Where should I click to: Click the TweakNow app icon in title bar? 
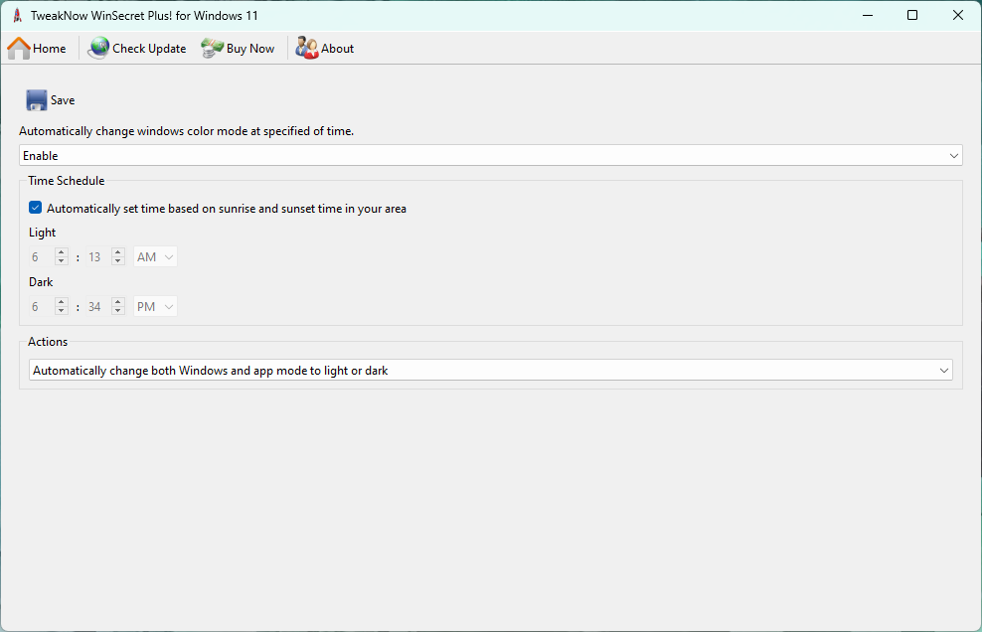click(17, 15)
